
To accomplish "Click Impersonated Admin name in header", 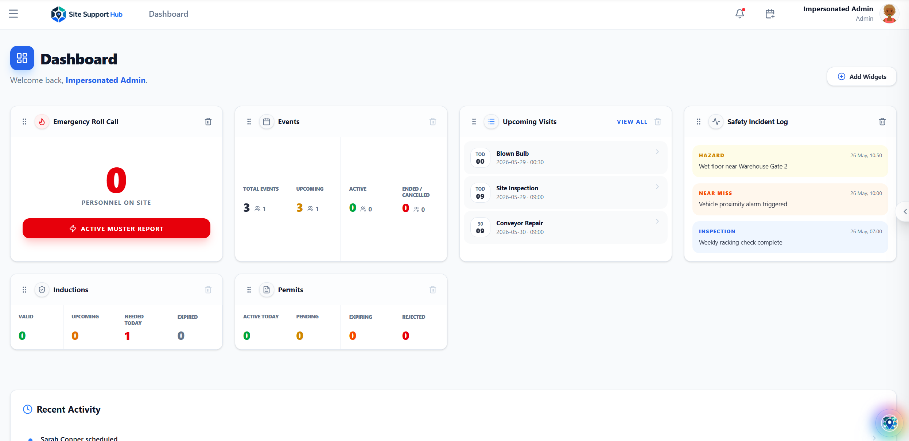I will (838, 9).
